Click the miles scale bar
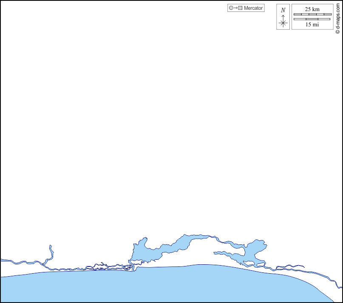 pos(312,19)
